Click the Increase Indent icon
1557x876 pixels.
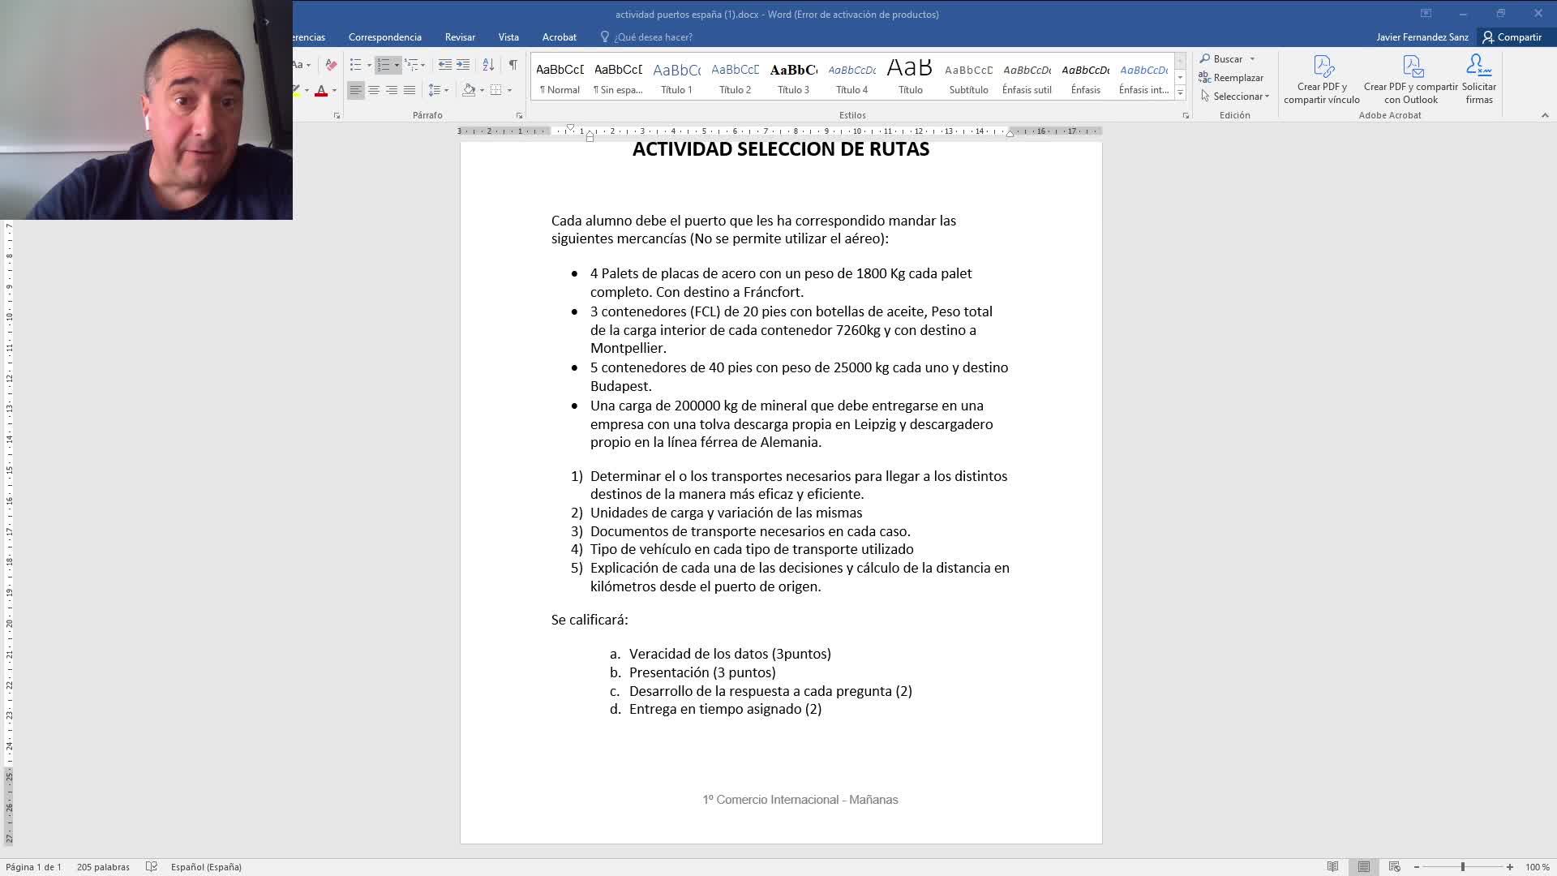463,64
